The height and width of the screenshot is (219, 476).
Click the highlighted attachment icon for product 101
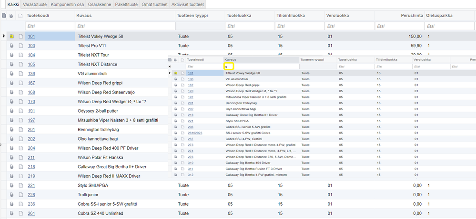(x=11, y=36)
